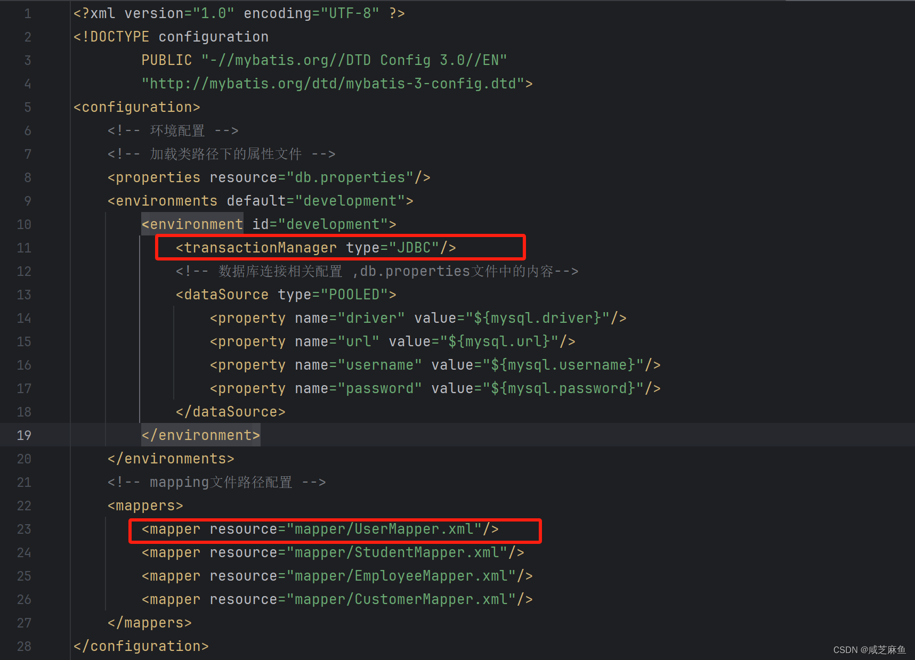Click the environments default development tag
The image size is (915, 660).
click(x=261, y=201)
